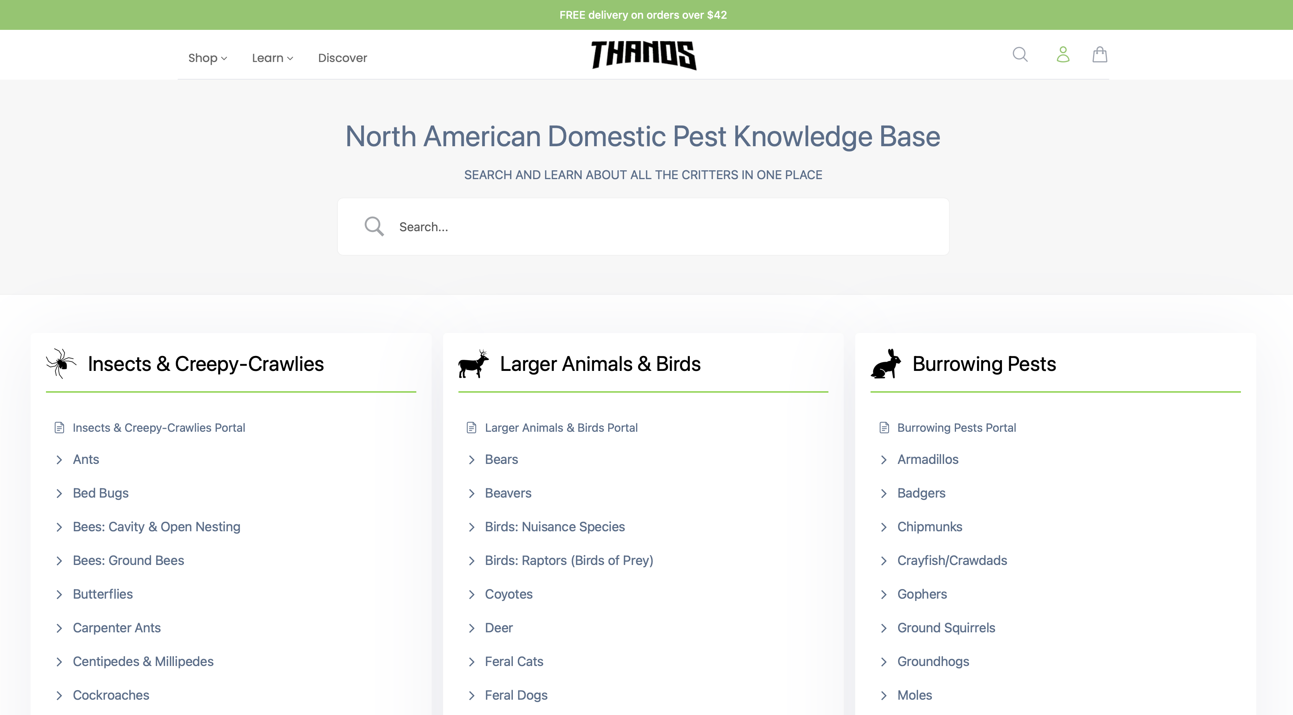Click the deer icon beside Larger Animals
The width and height of the screenshot is (1293, 715).
473,363
